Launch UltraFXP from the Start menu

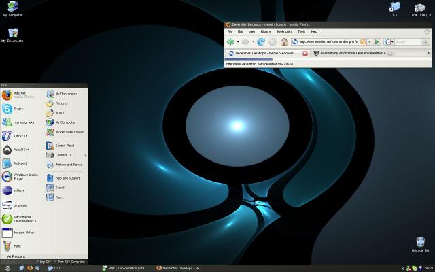[15, 136]
